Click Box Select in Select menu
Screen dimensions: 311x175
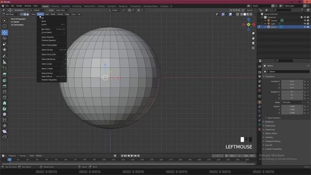coord(52,29)
